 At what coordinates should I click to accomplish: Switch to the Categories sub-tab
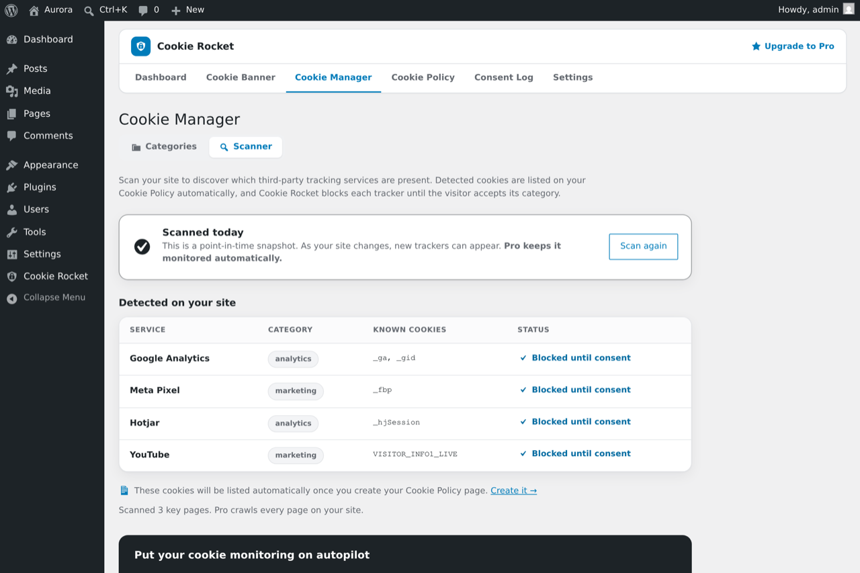pos(164,146)
